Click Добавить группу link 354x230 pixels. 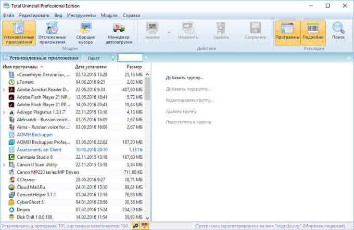[184, 78]
